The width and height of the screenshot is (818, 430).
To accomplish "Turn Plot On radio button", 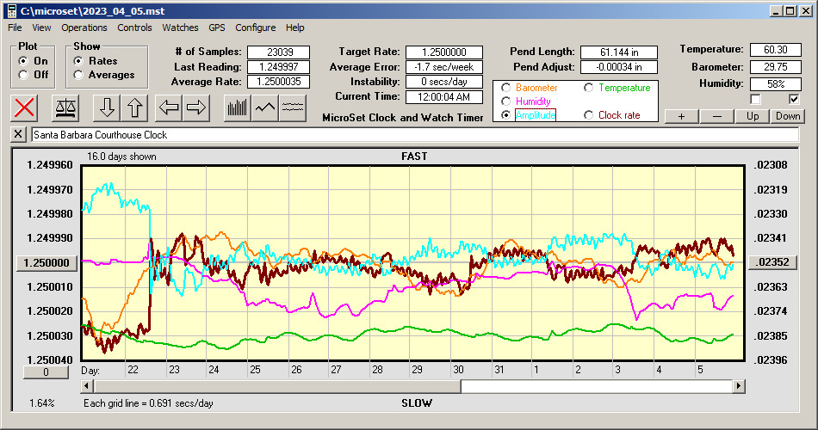I will 23,61.
